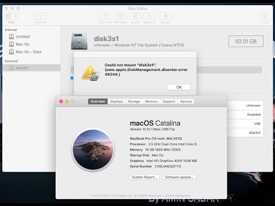275x206 pixels.
Task: Click the MacBook Pro (13-inch, Mid 2012) text
Action: pyautogui.click(x=156, y=138)
